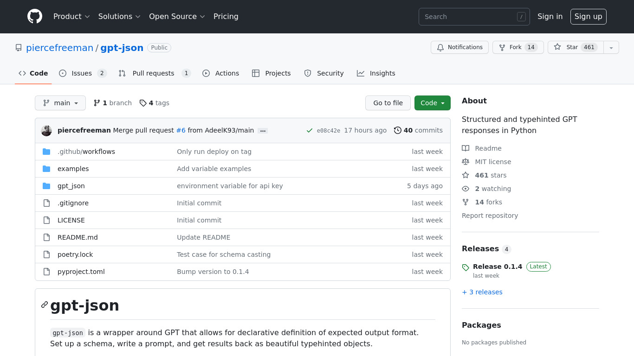
Task: Click the tag icon next to Release 0.1.4
Action: point(466,267)
